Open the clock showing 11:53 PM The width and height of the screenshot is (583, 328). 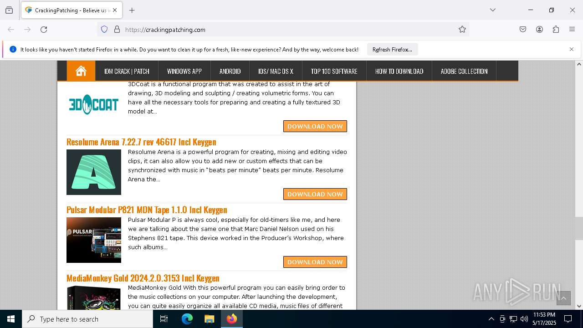(x=544, y=319)
